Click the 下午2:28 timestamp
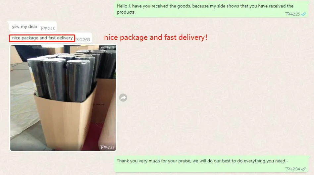The image size is (314, 175). pos(47,29)
